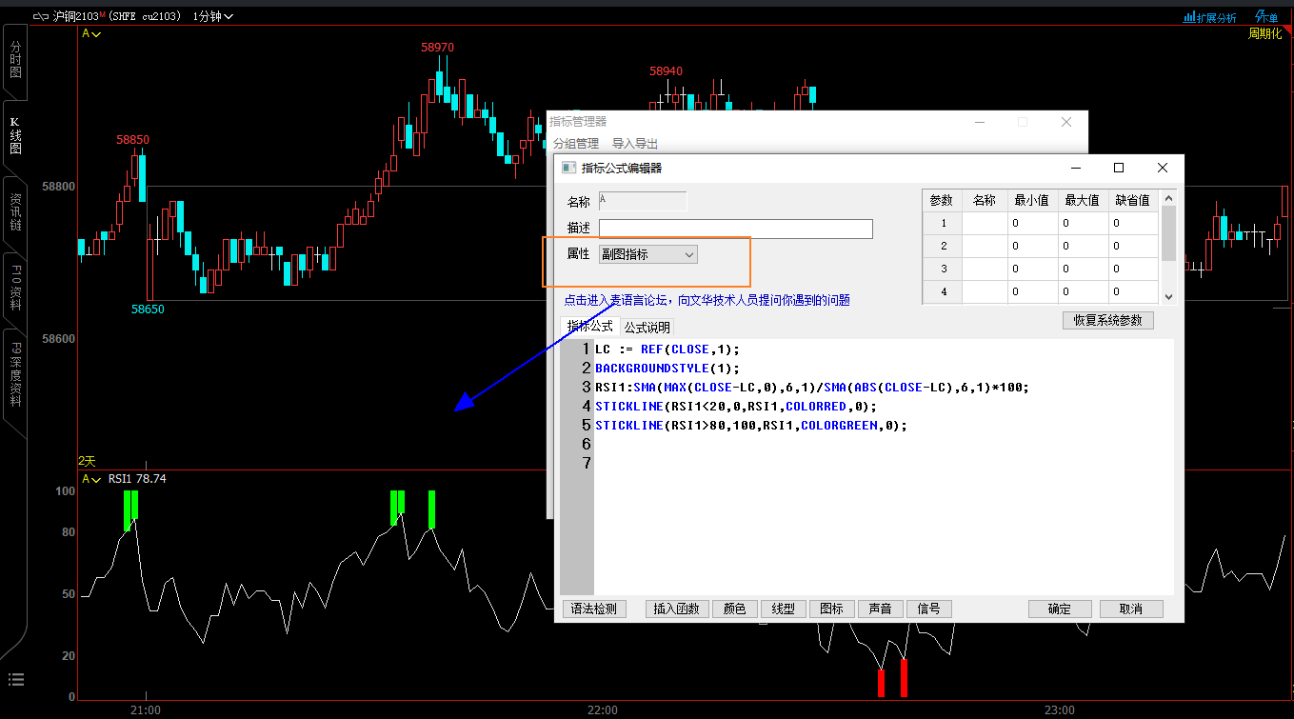The width and height of the screenshot is (1294, 719).
Task: Cancel the formula editor with 取消
Action: point(1131,609)
